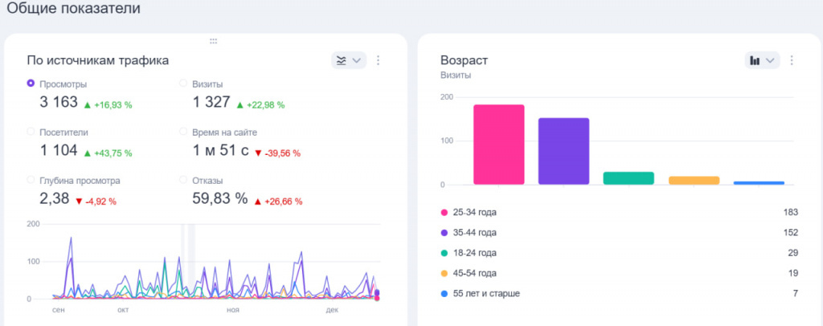The width and height of the screenshot is (823, 326).
Task: Select the Время на сайте radio button
Action: (x=183, y=132)
